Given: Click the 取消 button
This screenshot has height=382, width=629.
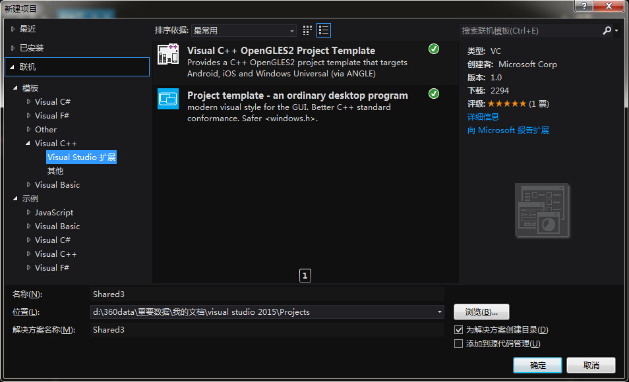Looking at the screenshot, I should [591, 365].
